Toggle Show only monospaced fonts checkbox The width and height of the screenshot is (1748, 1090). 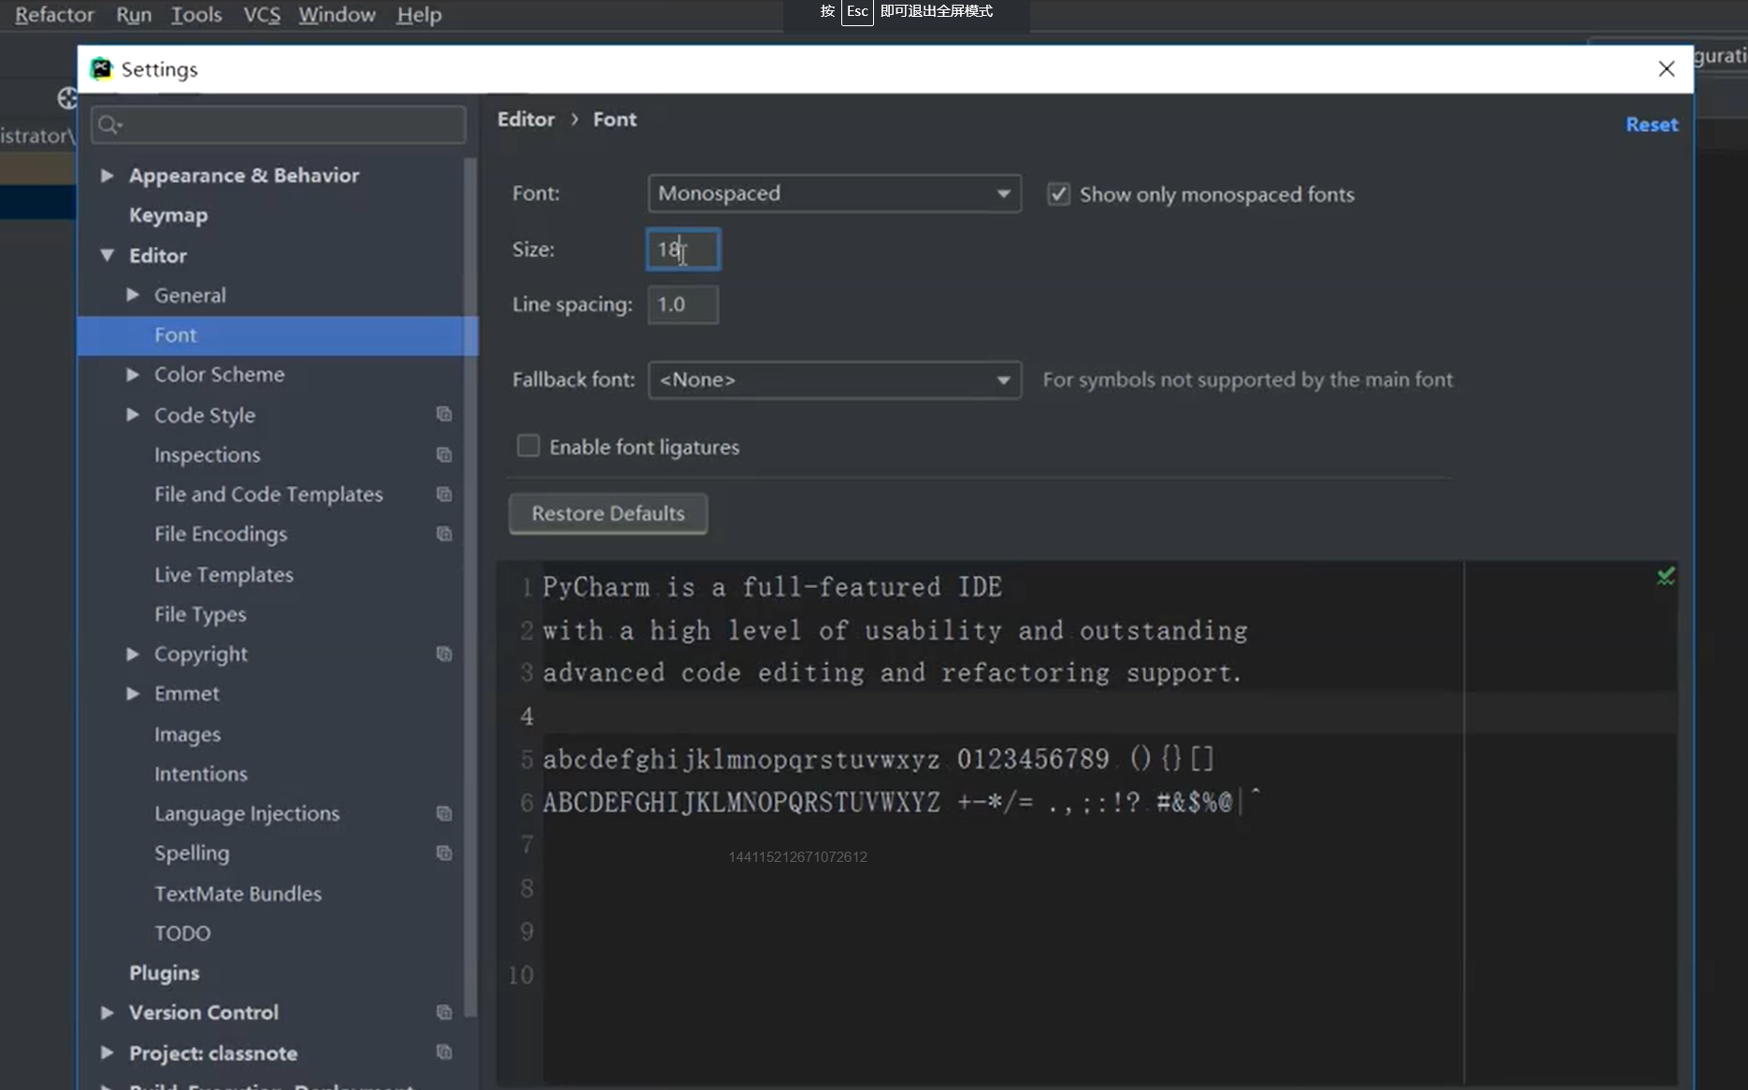[x=1058, y=194]
